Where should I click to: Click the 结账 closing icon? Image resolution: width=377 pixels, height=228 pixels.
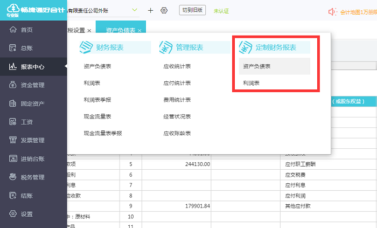(x=13, y=195)
